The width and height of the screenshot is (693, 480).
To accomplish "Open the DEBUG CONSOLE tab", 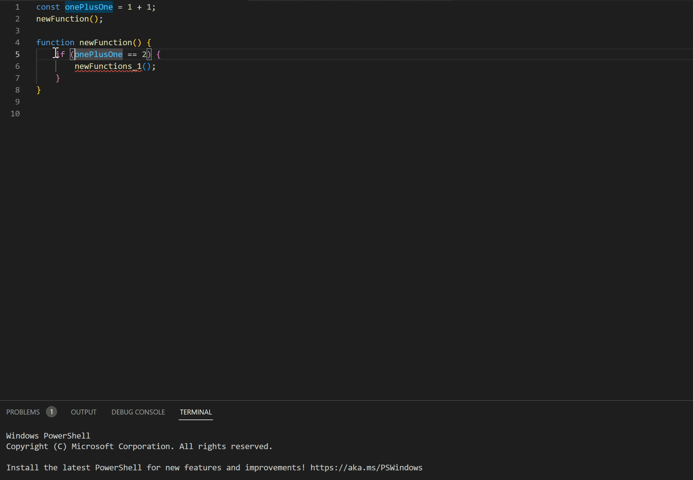I will (138, 412).
